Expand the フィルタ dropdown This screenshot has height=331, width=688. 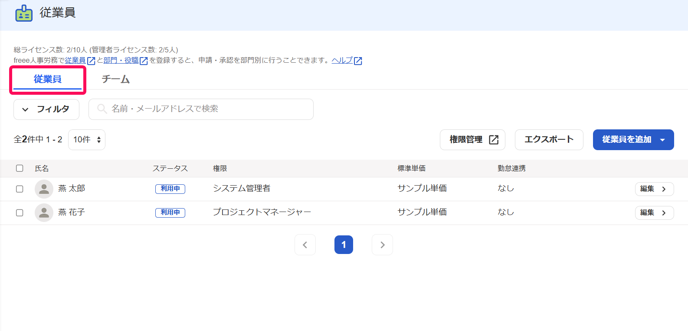click(x=46, y=109)
